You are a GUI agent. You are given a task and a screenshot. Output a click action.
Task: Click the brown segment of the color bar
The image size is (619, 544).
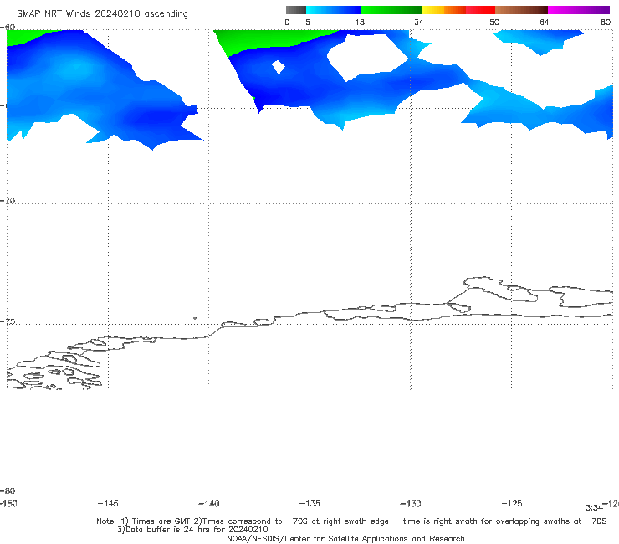coord(521,10)
